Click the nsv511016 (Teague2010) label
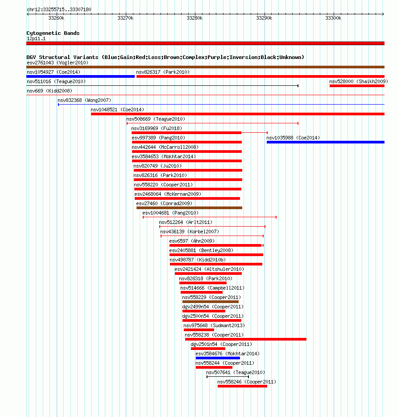 click(56, 81)
